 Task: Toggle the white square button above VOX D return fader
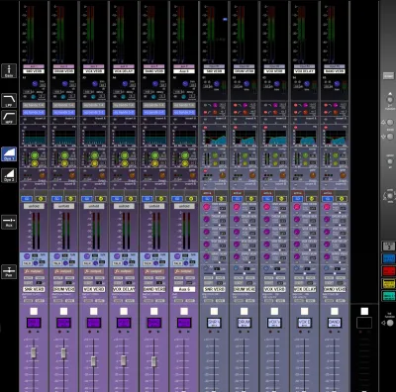(x=305, y=311)
